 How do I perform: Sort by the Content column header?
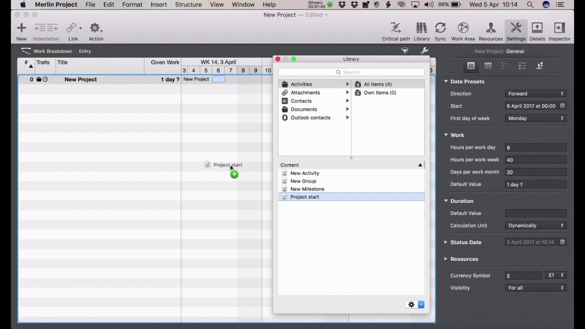click(x=351, y=165)
